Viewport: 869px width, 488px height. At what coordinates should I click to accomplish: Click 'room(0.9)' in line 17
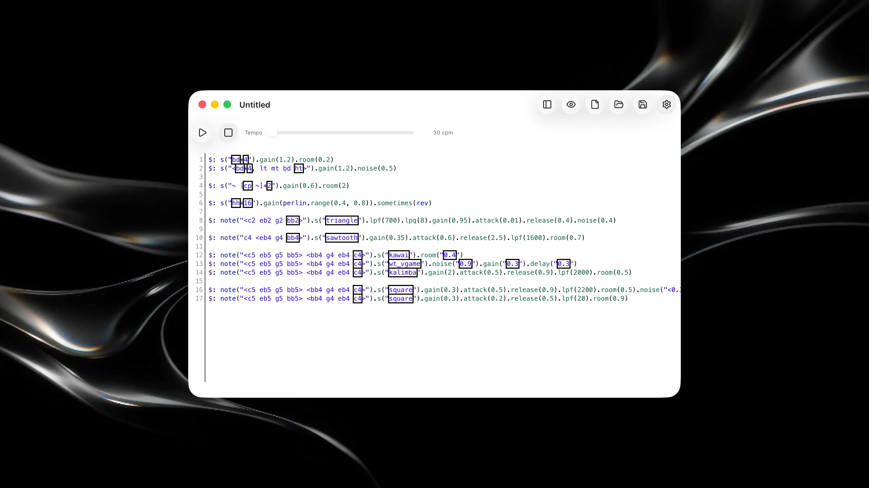point(610,299)
